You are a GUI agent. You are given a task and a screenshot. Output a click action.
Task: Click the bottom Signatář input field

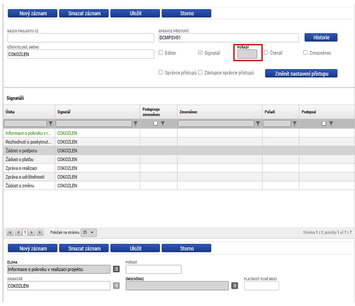pos(59,286)
